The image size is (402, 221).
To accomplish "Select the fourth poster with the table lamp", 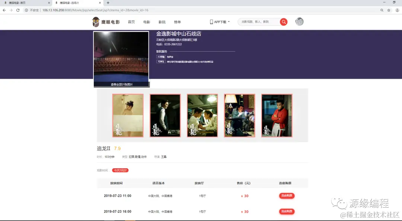I will 239,116.
